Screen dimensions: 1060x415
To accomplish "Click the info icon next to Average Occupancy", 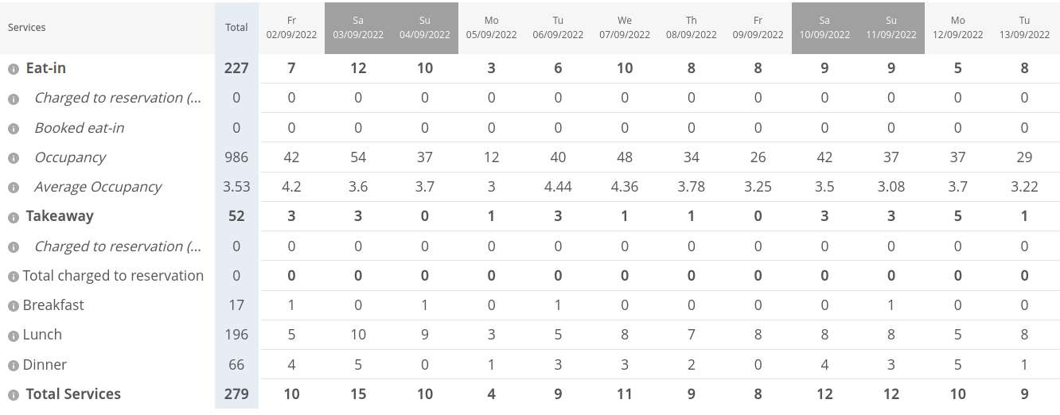I will pos(14,188).
